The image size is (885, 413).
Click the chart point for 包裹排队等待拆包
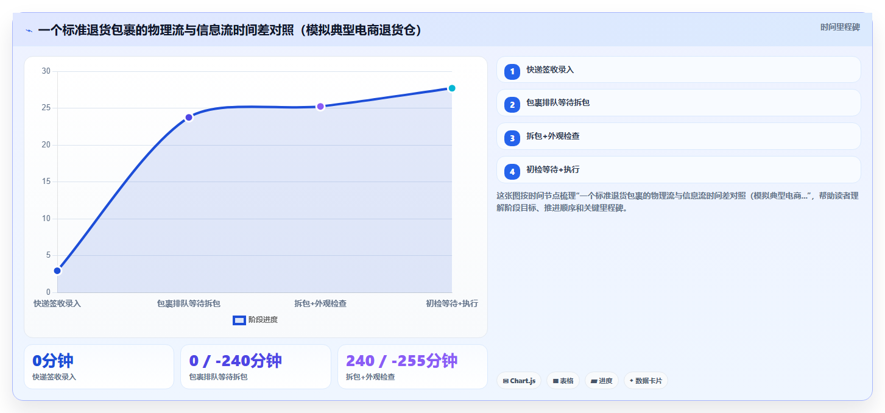[189, 117]
